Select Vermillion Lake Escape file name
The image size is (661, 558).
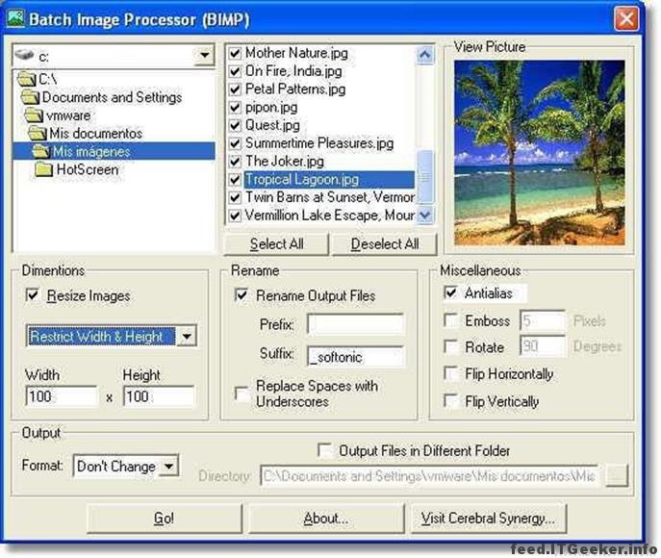[x=330, y=216]
